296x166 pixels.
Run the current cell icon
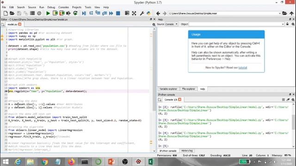[x=55, y=13]
